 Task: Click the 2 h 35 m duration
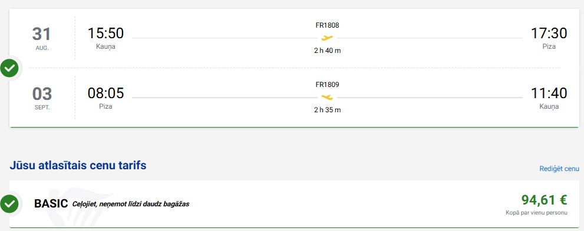328,110
